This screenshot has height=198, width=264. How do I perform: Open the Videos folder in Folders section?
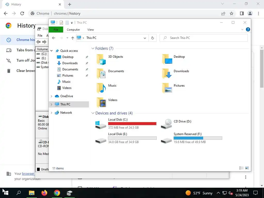point(101,103)
